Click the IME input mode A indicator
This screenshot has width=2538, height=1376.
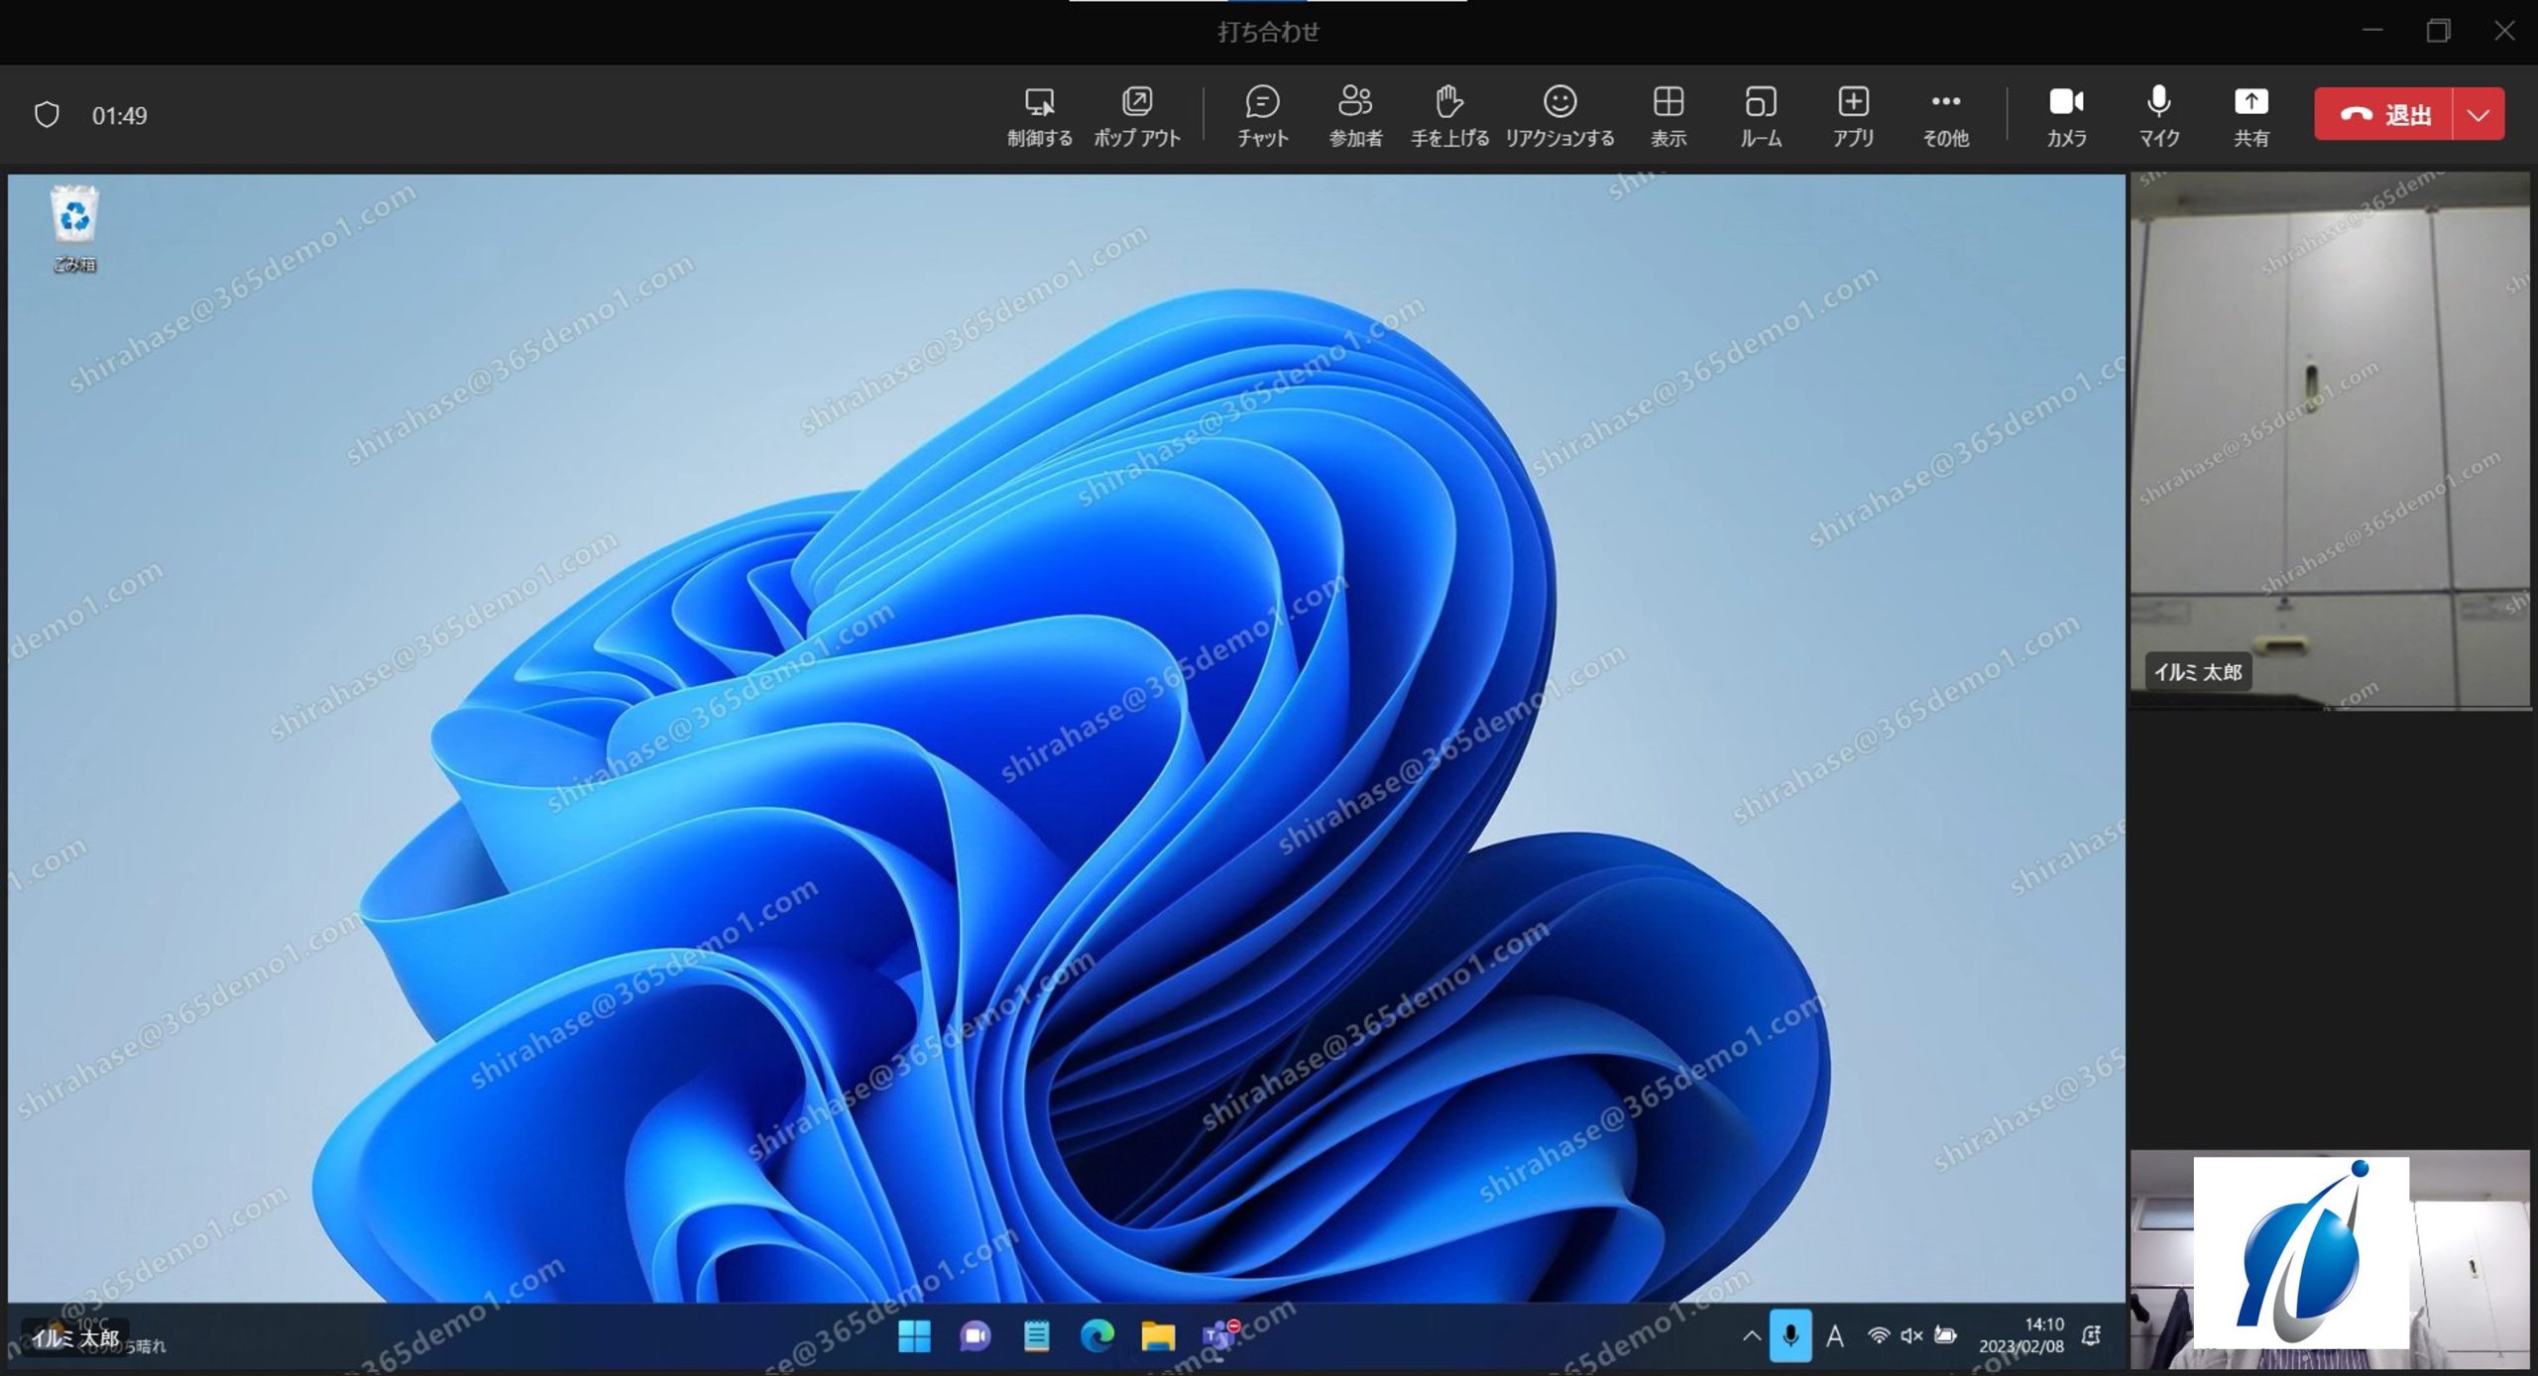[x=1835, y=1335]
